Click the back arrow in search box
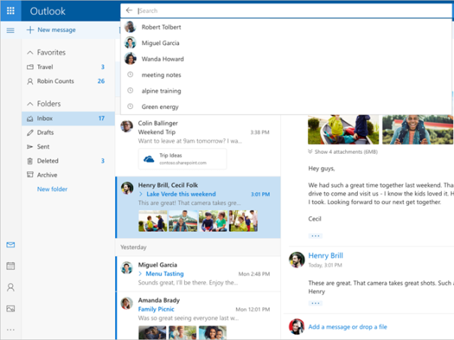This screenshot has width=454, height=340. (x=129, y=11)
